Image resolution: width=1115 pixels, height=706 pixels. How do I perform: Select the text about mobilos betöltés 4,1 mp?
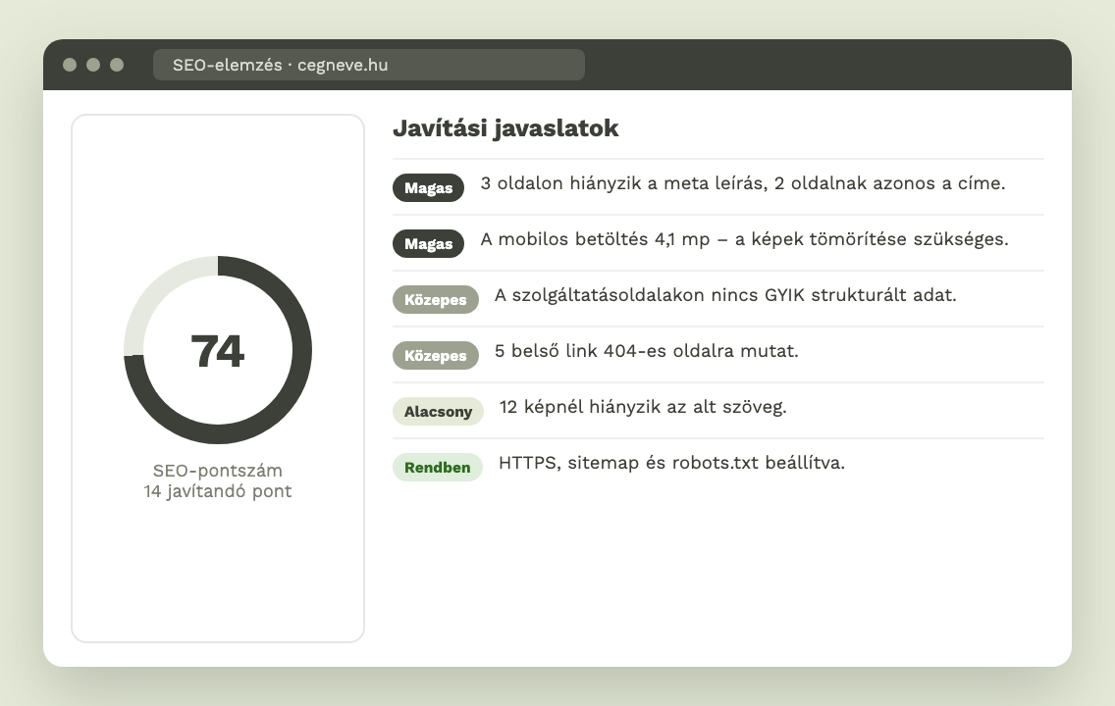[745, 239]
